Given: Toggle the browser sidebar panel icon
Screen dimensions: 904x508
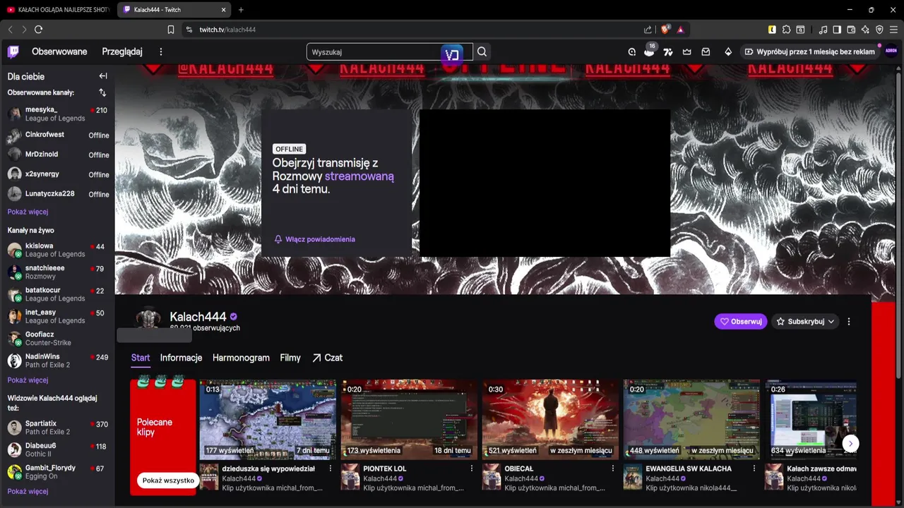Looking at the screenshot, I should (x=837, y=30).
